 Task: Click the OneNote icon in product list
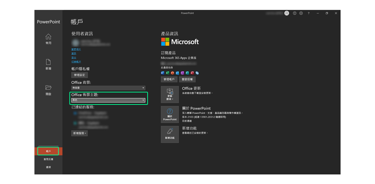pos(182,73)
